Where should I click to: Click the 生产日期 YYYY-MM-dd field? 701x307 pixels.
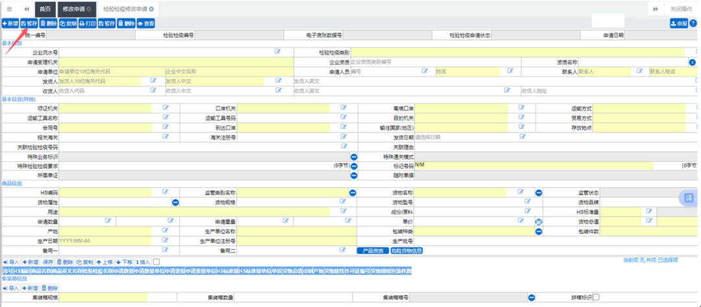tap(105, 241)
